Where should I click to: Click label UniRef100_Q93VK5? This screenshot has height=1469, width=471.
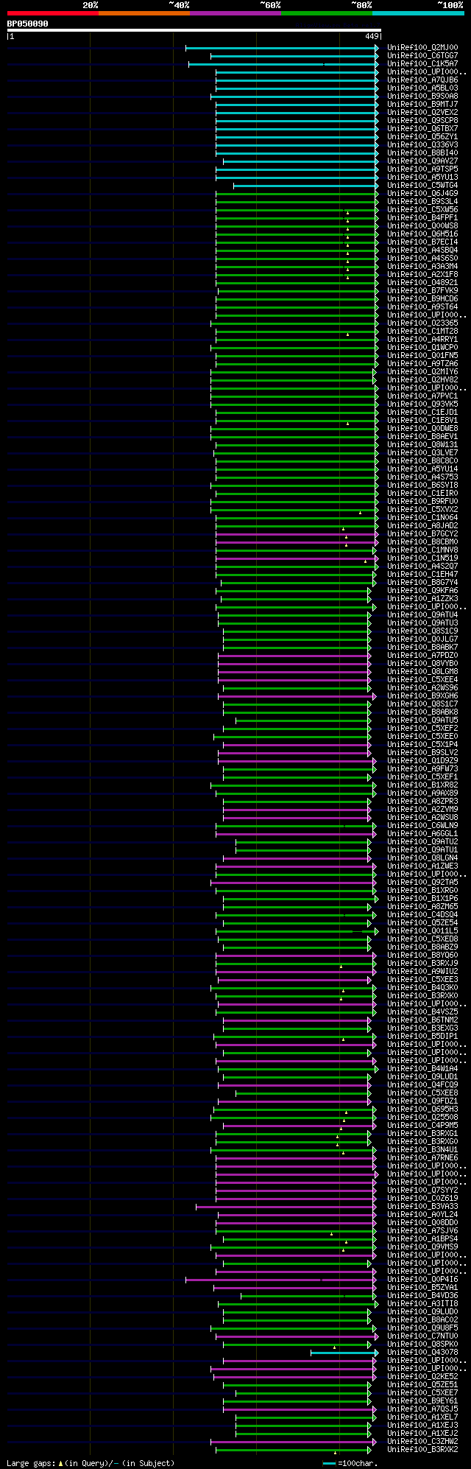pyautogui.click(x=422, y=404)
